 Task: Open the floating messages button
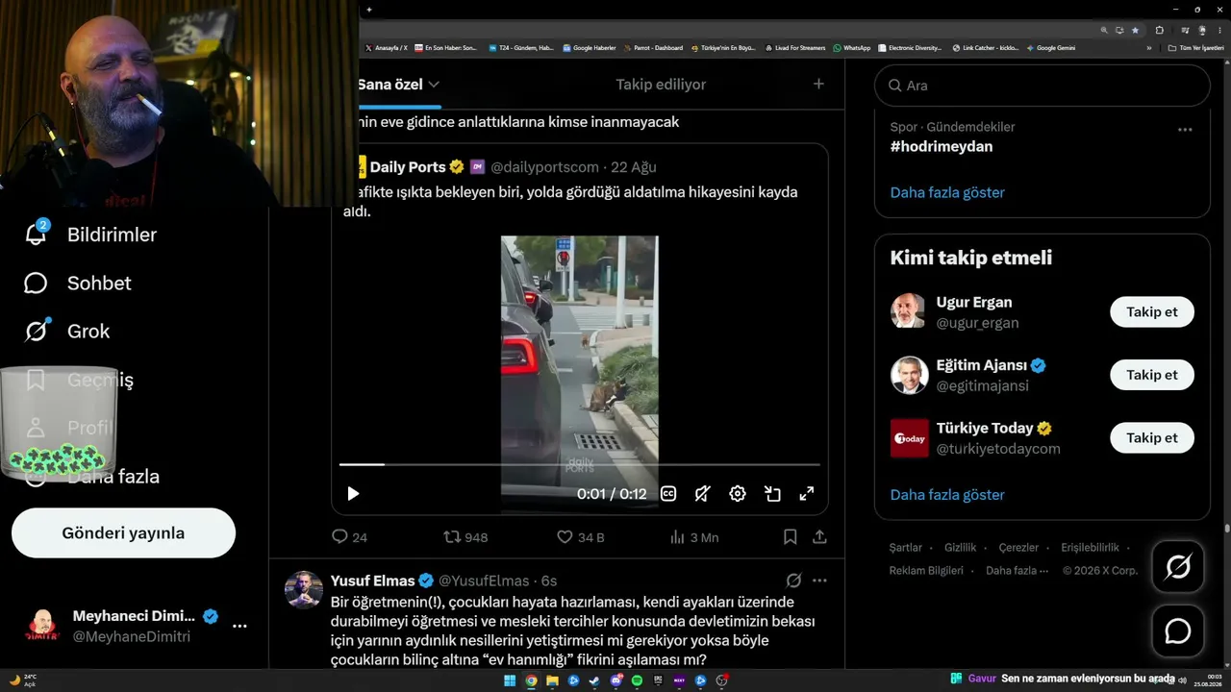1178,631
